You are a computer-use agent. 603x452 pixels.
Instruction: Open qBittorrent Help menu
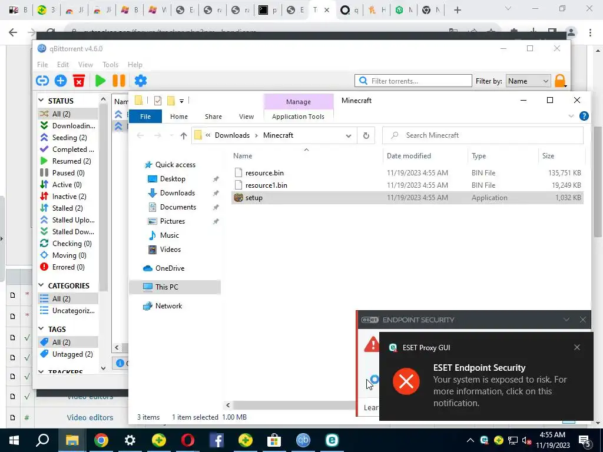tap(135, 65)
